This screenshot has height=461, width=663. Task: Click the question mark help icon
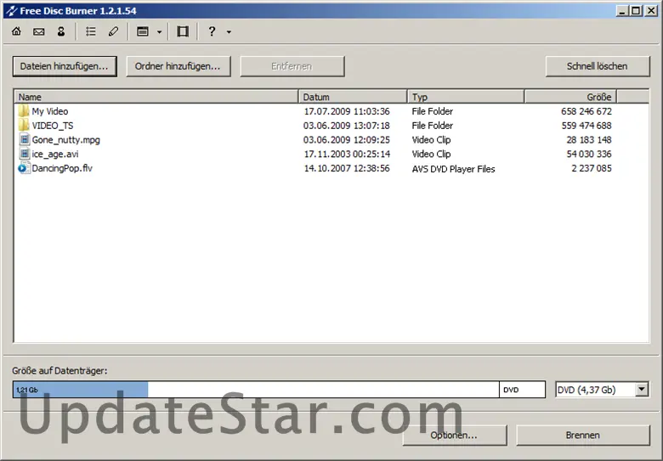click(212, 31)
